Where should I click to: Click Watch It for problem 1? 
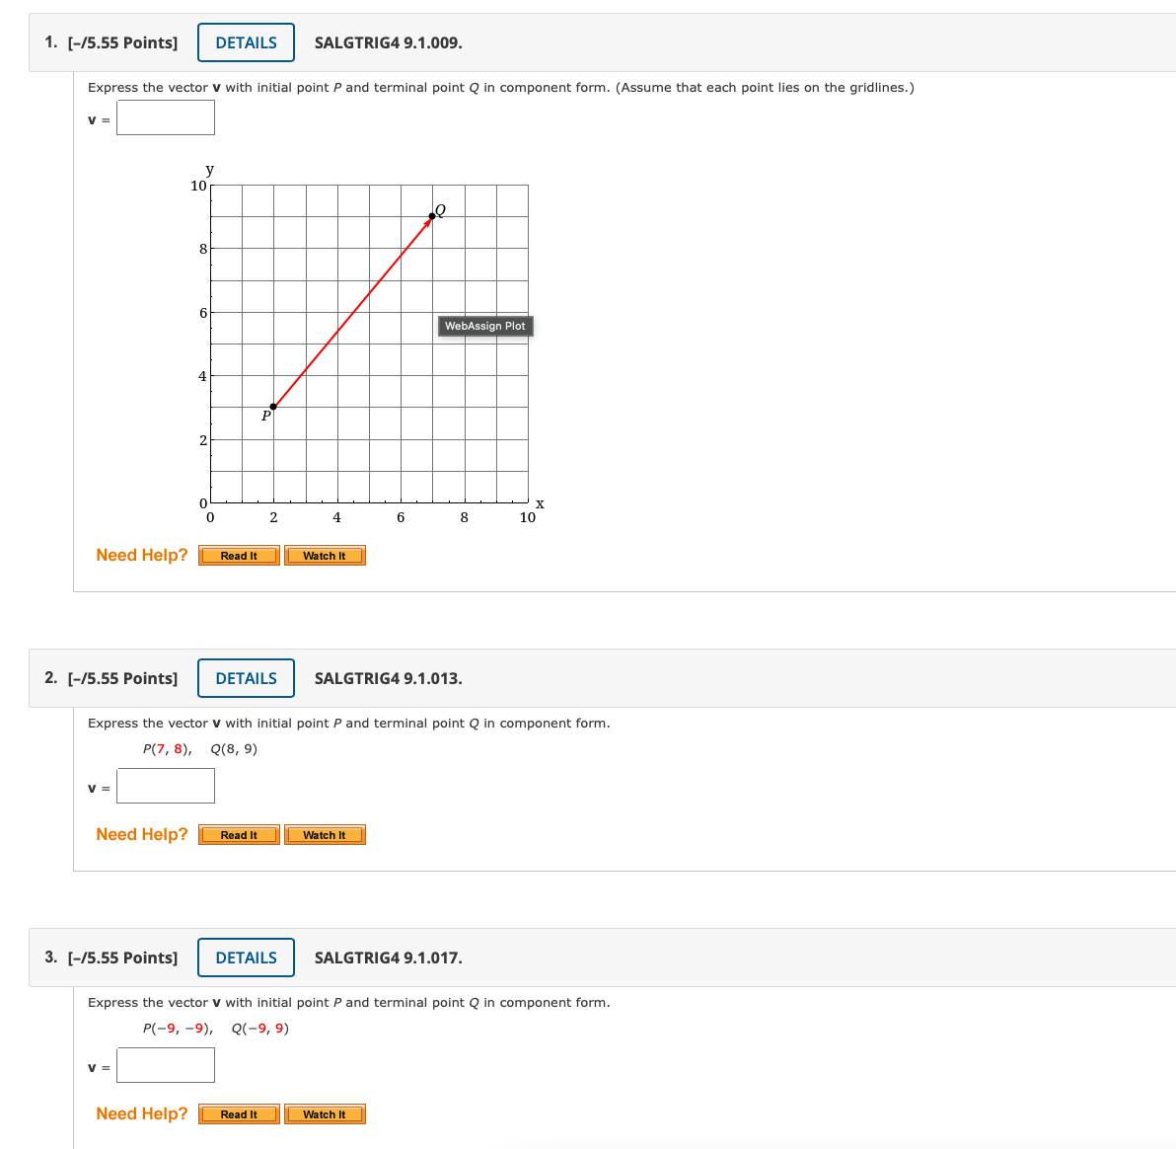(x=325, y=555)
